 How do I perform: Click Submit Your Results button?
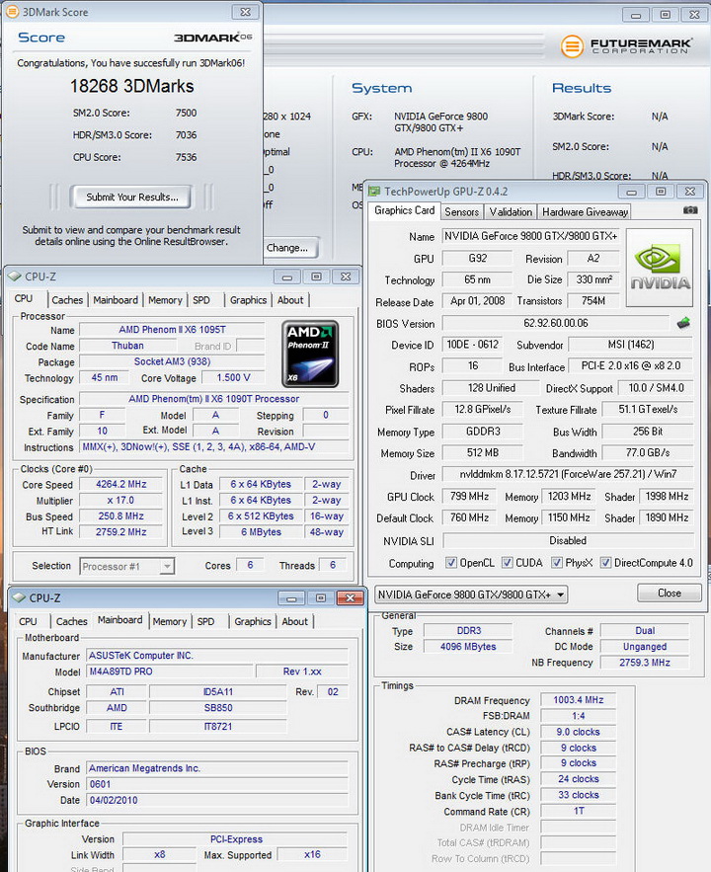(131, 197)
